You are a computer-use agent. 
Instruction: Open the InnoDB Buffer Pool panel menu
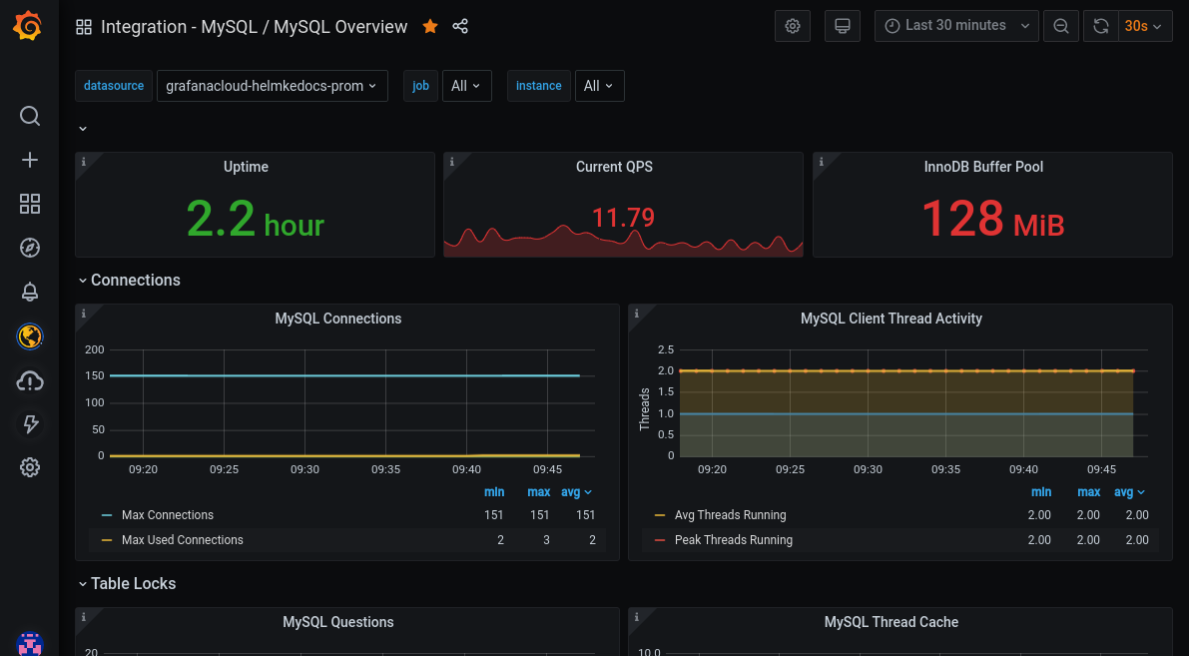coord(983,167)
